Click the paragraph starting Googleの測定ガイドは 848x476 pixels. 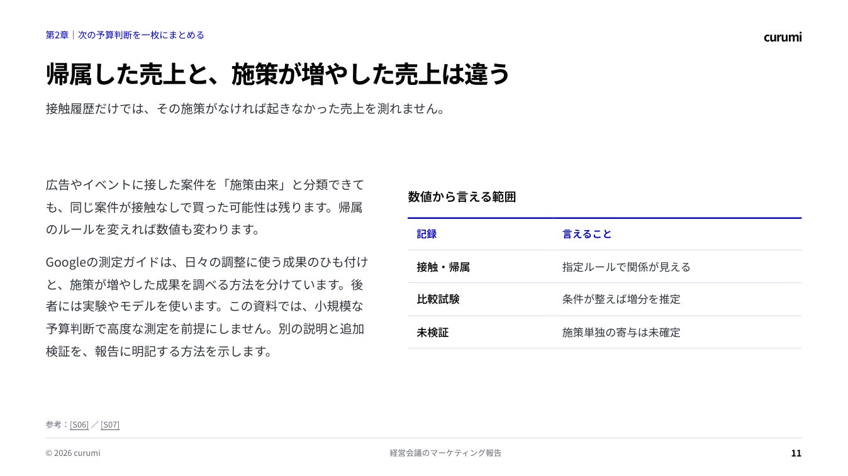click(x=207, y=306)
